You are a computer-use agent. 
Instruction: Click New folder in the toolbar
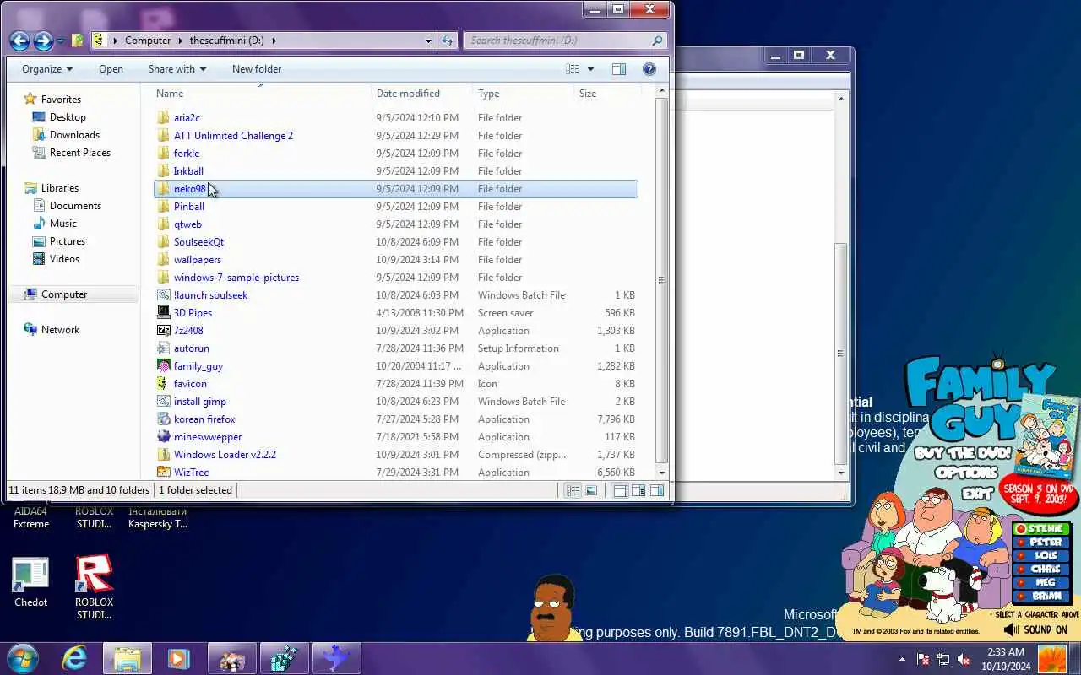(257, 69)
